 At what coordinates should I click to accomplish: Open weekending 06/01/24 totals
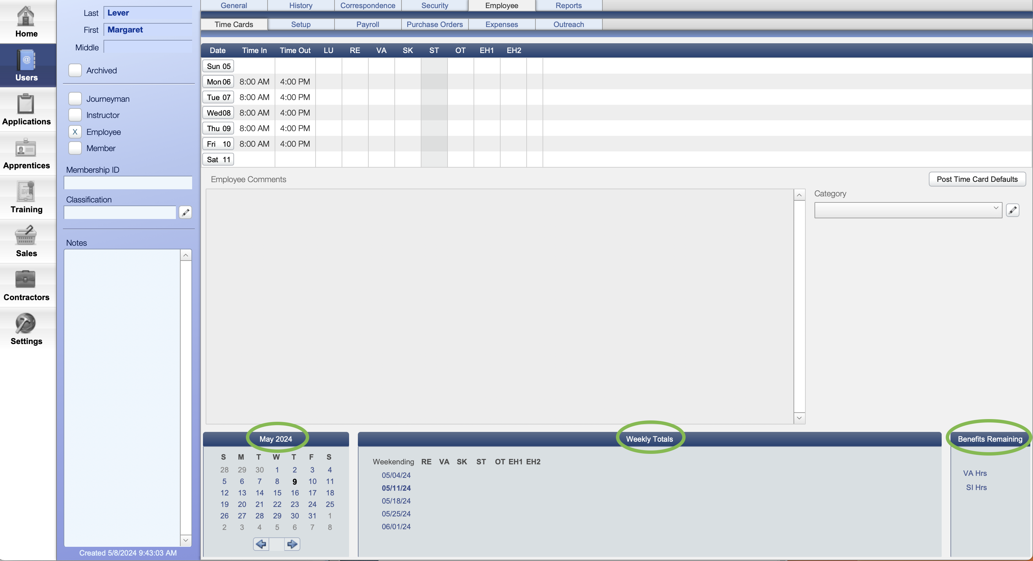[396, 527]
